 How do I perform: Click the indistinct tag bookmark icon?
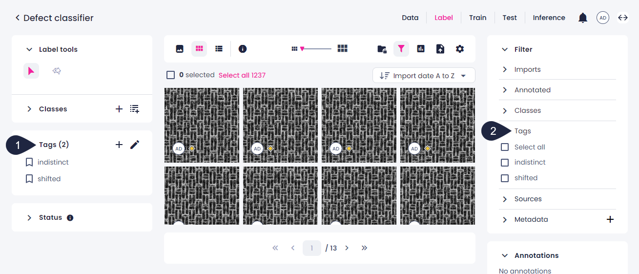point(29,162)
